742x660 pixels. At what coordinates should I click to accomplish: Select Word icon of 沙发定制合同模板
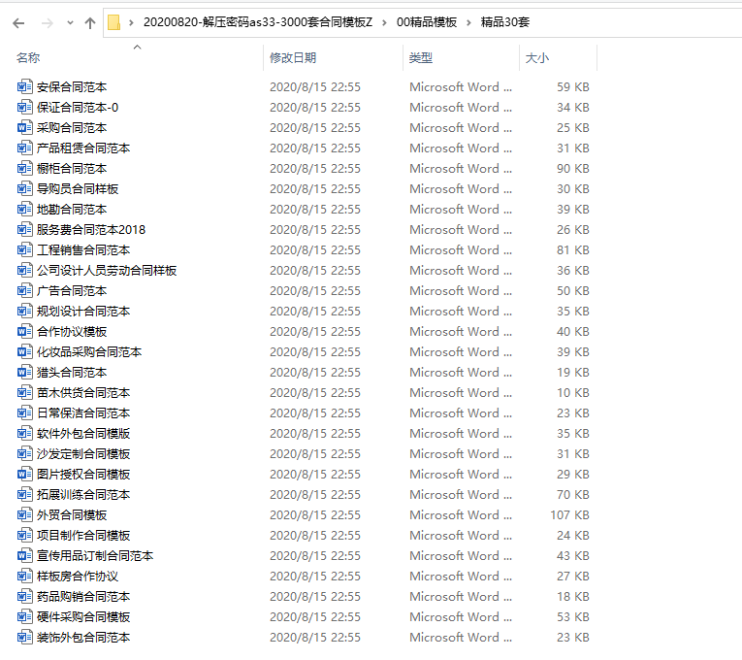[x=24, y=453]
